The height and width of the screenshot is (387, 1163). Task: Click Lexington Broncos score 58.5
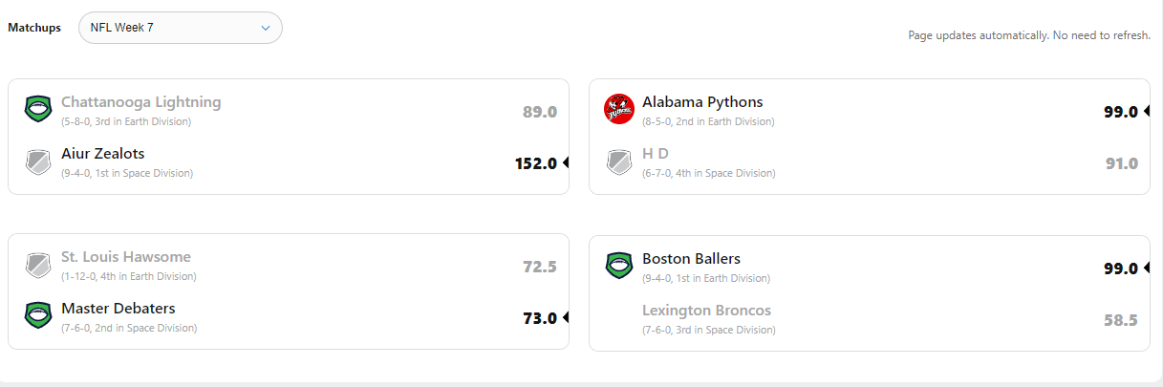click(1120, 320)
